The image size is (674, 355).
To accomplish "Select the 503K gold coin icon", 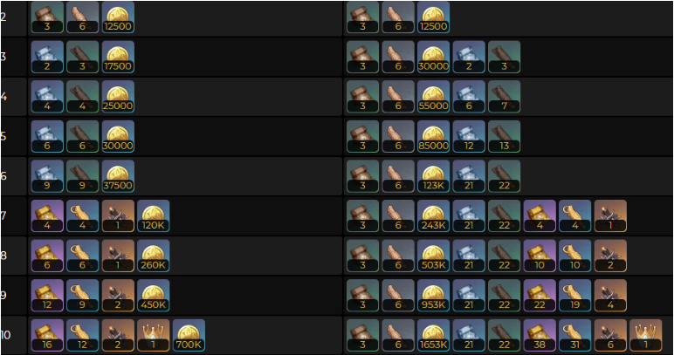I will click(x=434, y=256).
